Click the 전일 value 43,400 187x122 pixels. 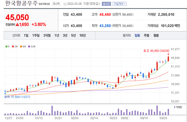pos(76,15)
